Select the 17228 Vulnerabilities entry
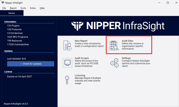This screenshot has height=107, width=179. coord(18,44)
